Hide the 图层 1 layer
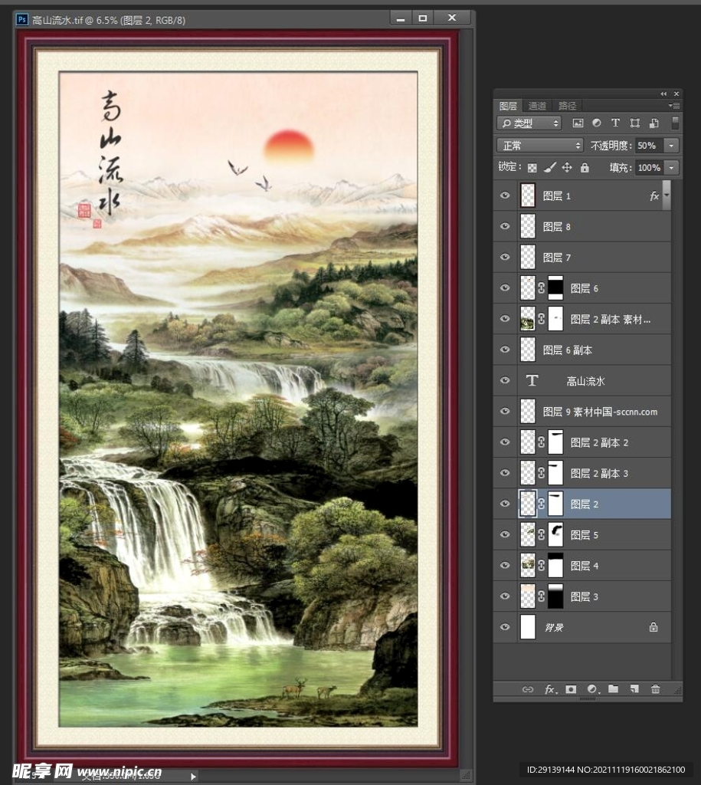Screen dimensions: 701x785 (x=505, y=195)
